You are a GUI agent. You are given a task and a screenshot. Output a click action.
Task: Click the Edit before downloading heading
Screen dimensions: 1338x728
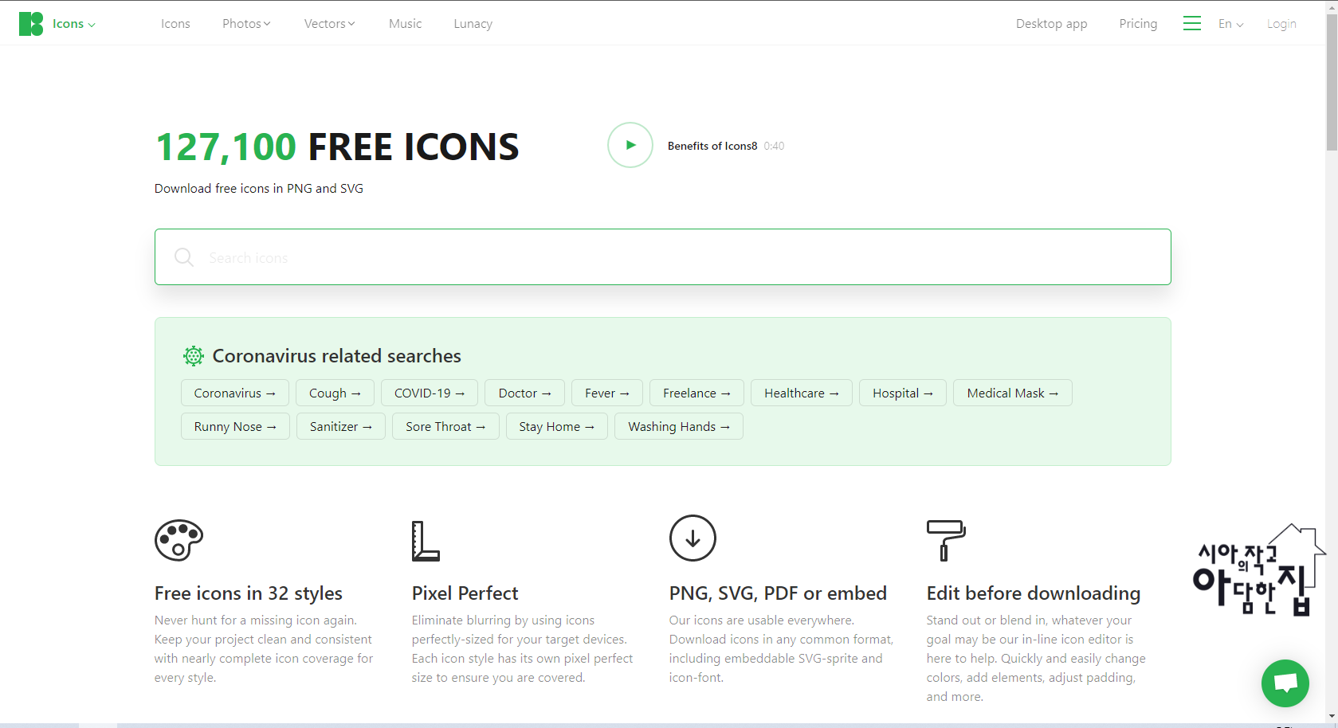(x=1034, y=593)
